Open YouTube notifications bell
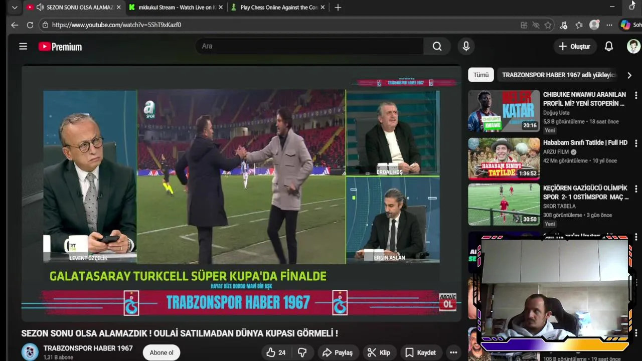This screenshot has width=642, height=361. click(608, 47)
